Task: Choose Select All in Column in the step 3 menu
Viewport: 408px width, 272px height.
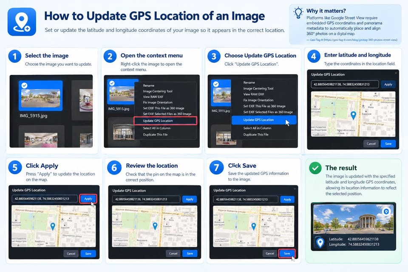Action: point(257,128)
